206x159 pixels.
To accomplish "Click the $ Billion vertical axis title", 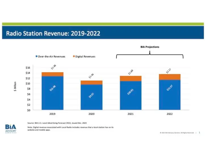I will pos(15,86).
